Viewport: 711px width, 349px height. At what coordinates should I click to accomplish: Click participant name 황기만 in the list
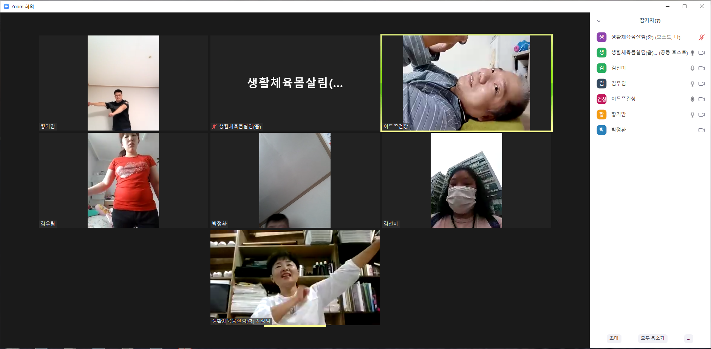pos(618,114)
